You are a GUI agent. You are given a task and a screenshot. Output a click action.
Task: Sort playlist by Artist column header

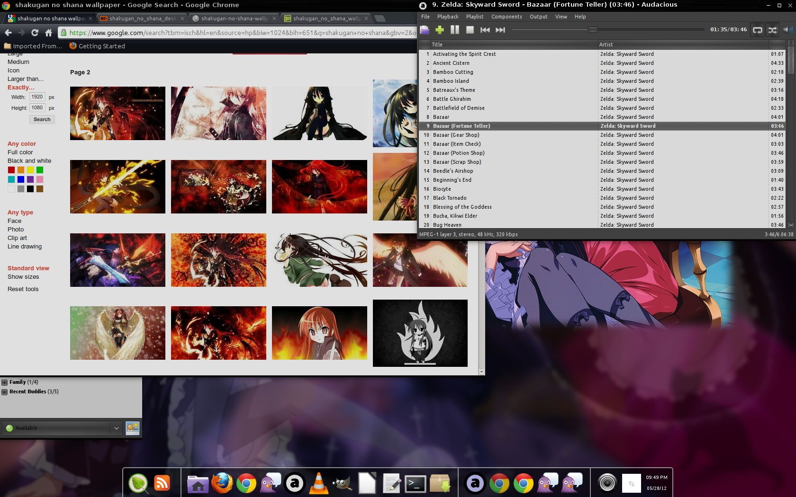pos(683,44)
